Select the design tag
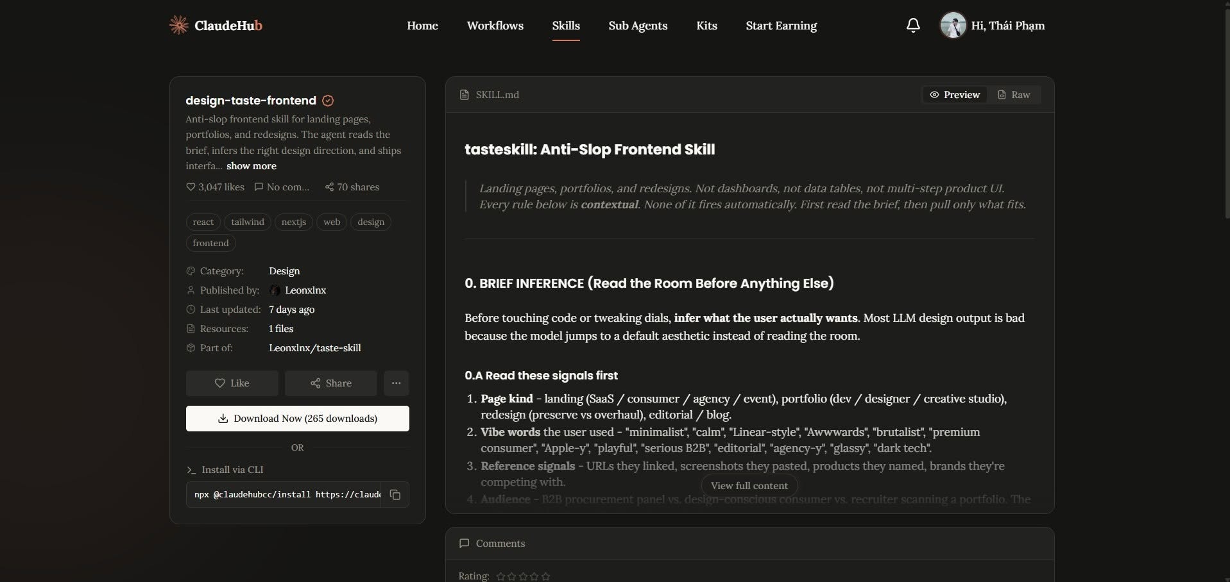The width and height of the screenshot is (1230, 582). tap(371, 222)
